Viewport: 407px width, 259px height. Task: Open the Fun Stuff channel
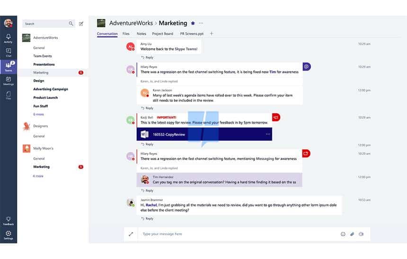41,106
